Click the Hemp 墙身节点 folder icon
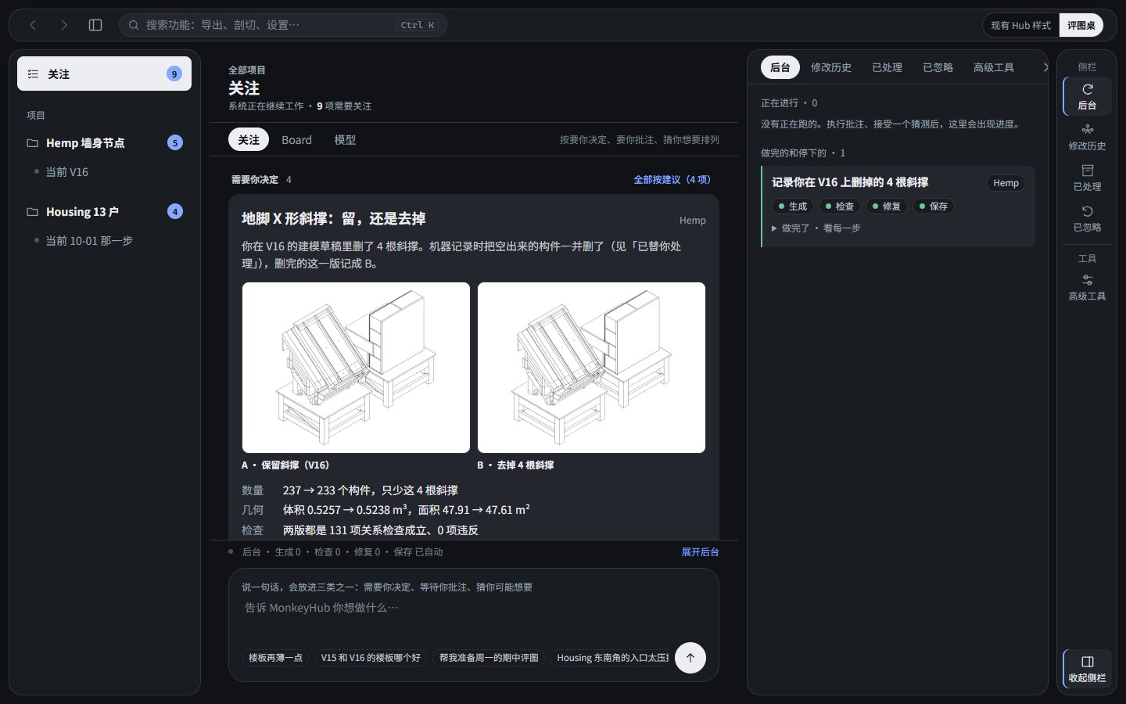This screenshot has width=1126, height=704. point(33,143)
